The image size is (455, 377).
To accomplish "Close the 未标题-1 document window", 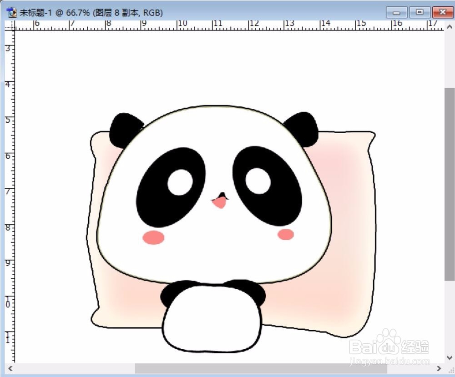I will coord(442,12).
